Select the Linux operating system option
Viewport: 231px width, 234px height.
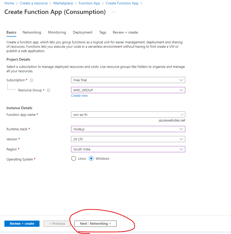[x=74, y=158]
